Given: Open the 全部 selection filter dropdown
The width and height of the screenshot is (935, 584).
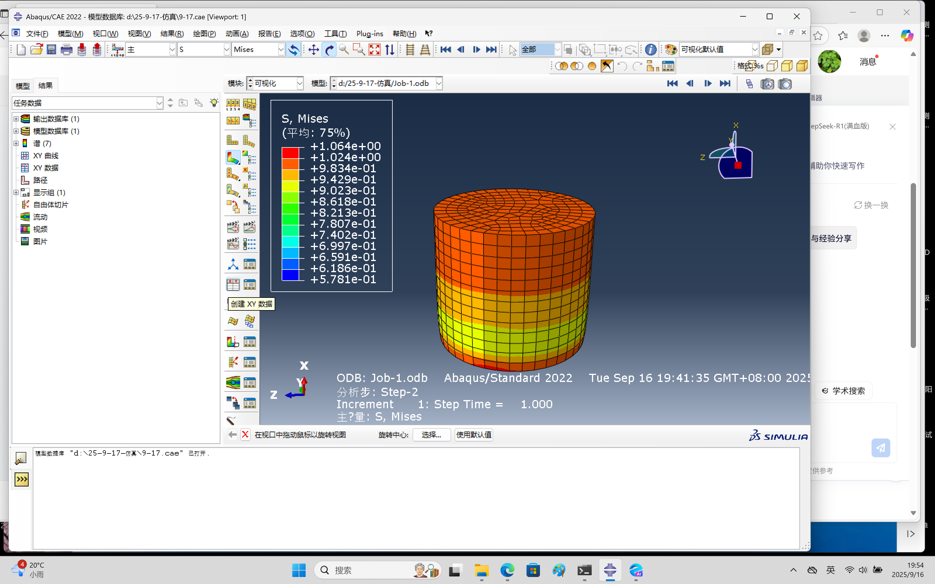Looking at the screenshot, I should click(x=557, y=49).
